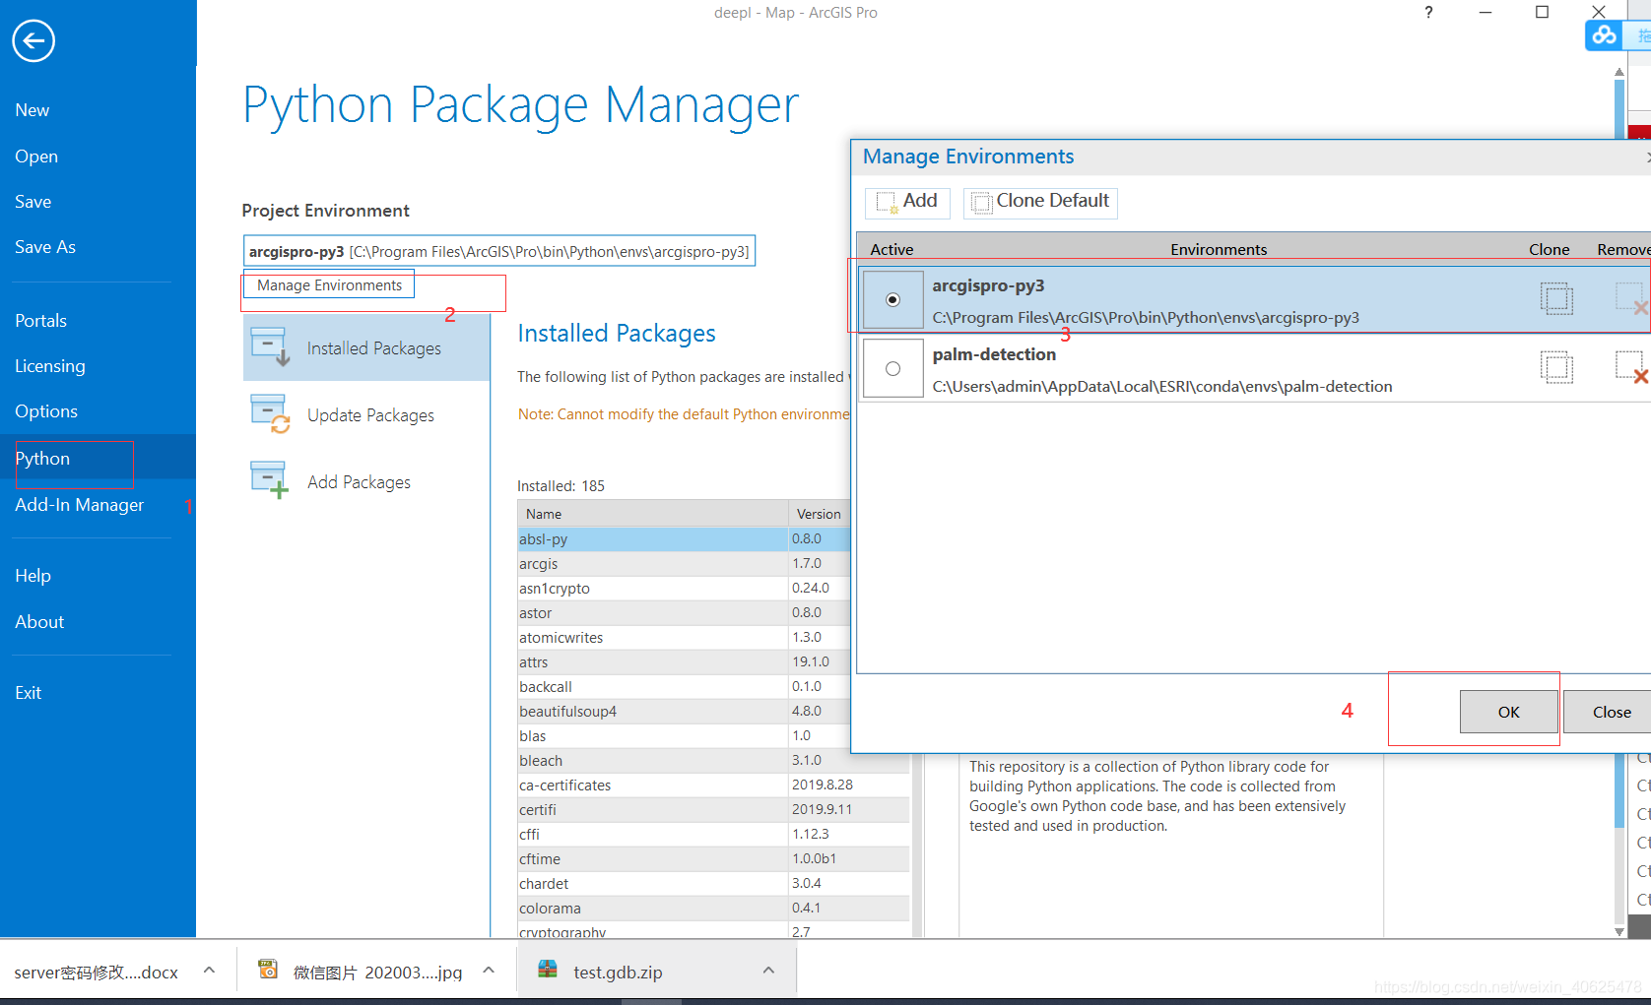The image size is (1651, 1005).
Task: Click the Manage Environments button
Action: point(329,285)
